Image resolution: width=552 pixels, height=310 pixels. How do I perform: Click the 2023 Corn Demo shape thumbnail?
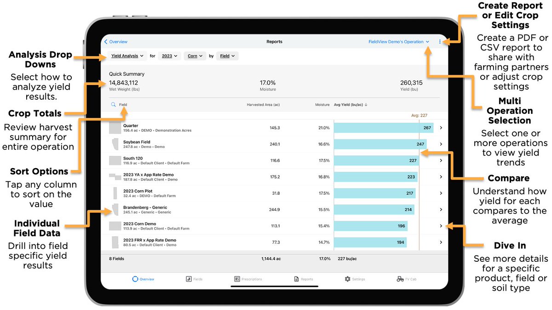coord(115,226)
